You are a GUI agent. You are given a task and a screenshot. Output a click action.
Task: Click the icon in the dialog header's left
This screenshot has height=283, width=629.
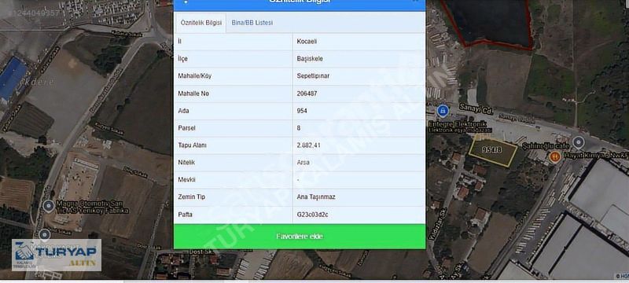[186, 2]
